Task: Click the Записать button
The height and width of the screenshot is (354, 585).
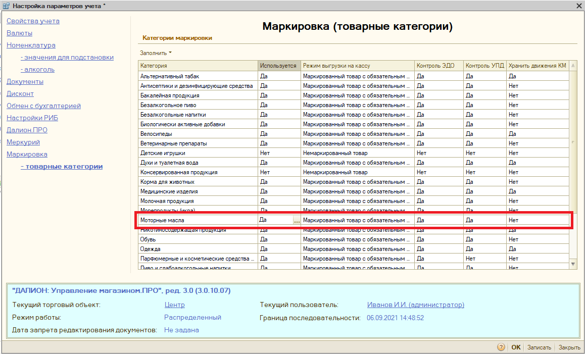Action: [539, 347]
